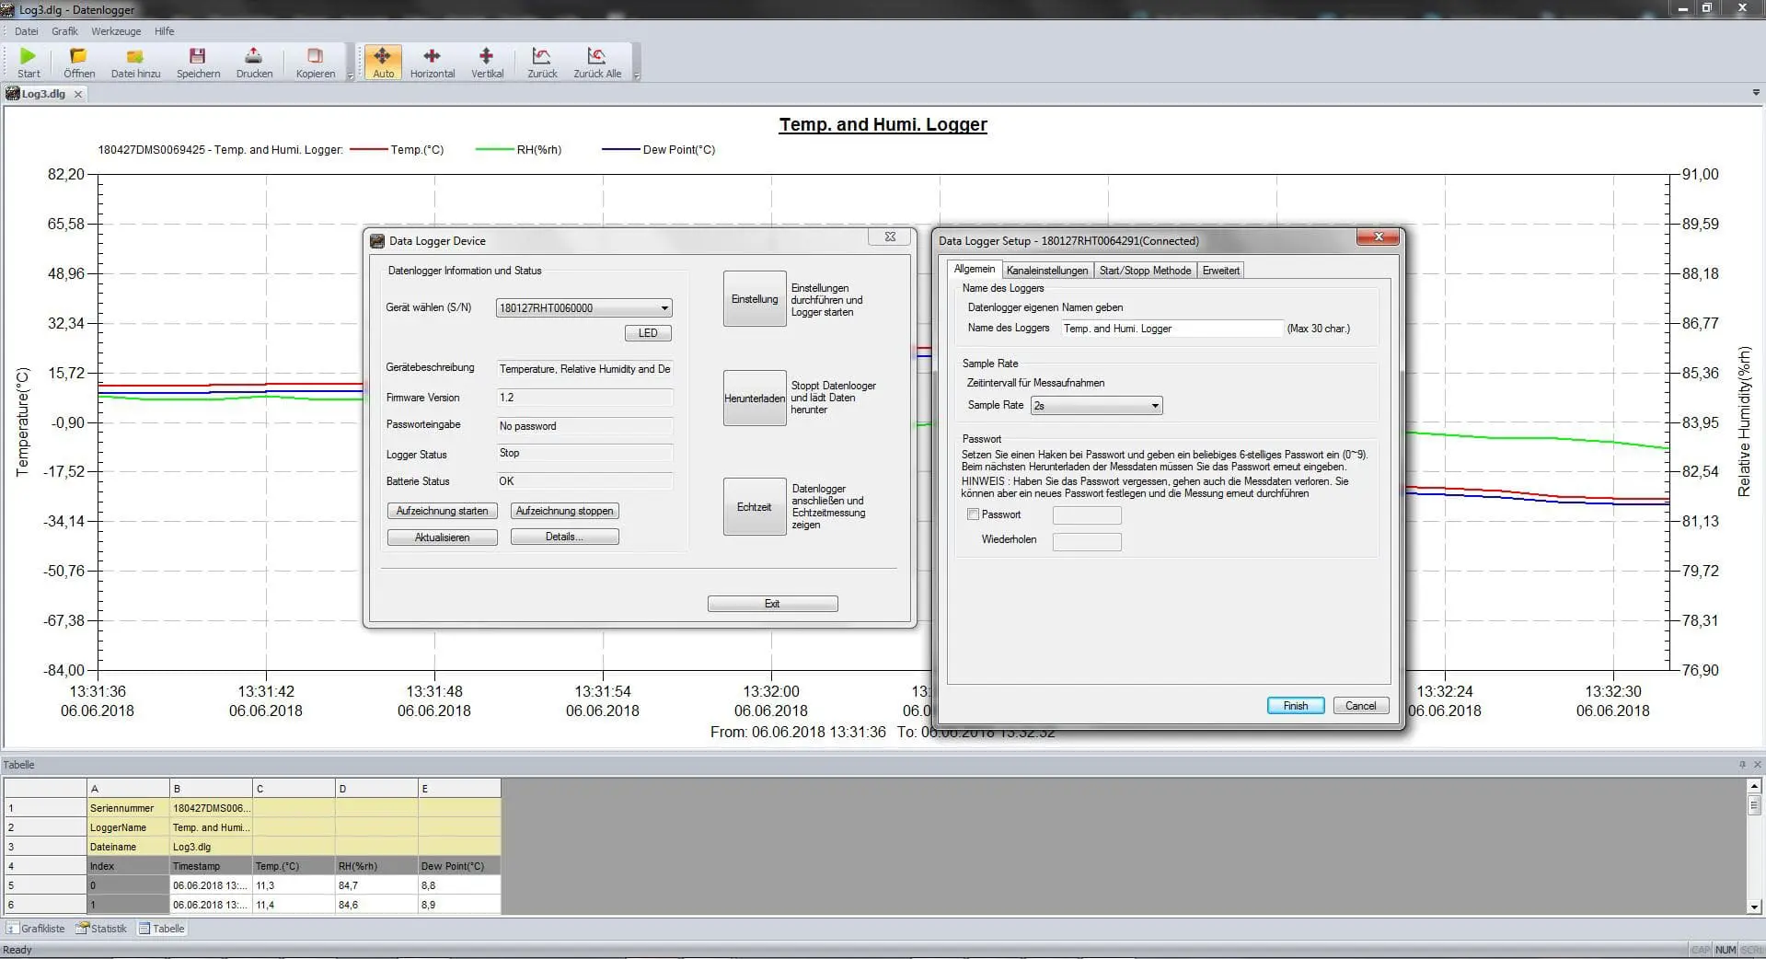This screenshot has width=1766, height=959.
Task: Click the Aufzeichnung starten button
Action: click(x=442, y=511)
